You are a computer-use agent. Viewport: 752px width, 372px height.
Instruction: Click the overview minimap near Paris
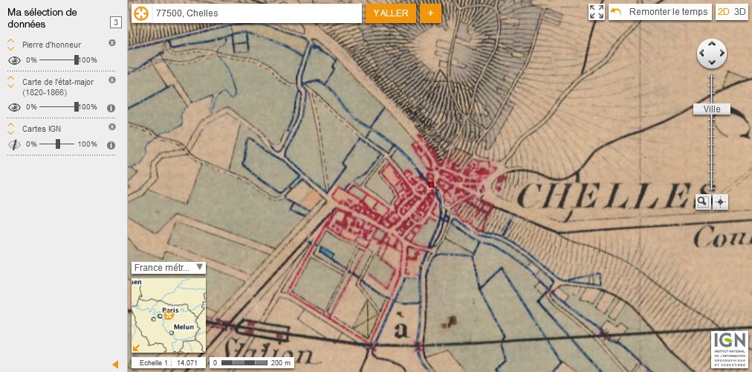(169, 315)
